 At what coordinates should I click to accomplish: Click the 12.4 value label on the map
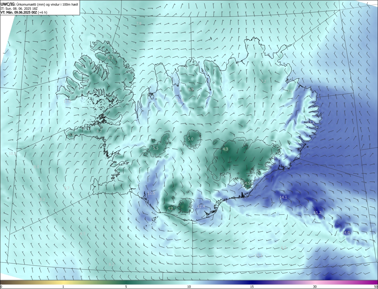click(201, 206)
